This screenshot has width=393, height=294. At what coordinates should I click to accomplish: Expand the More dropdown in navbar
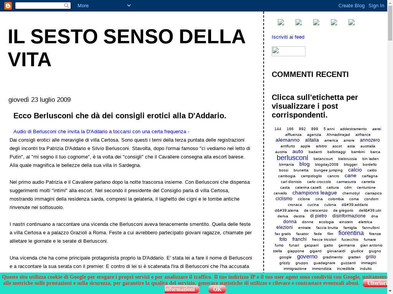click(104, 6)
